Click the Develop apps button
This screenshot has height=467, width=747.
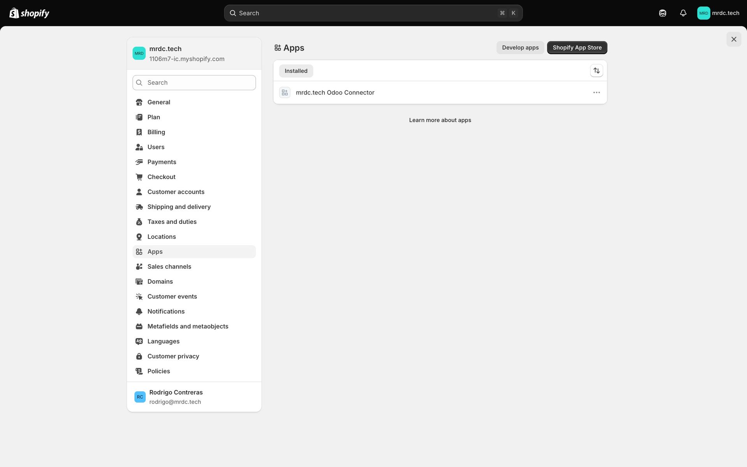[520, 48]
